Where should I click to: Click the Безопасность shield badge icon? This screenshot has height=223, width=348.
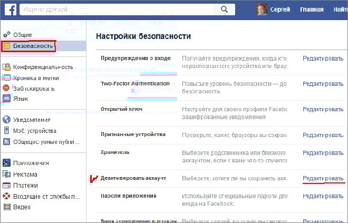click(7, 46)
